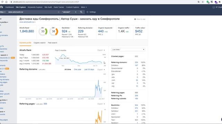222x124 pixels.
Task: Open the .com 32 referring domains count
Action: pos(137,80)
